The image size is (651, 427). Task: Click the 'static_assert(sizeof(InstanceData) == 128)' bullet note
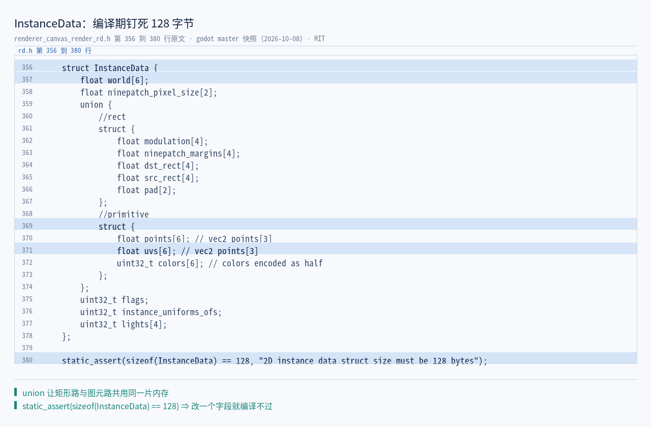147,406
